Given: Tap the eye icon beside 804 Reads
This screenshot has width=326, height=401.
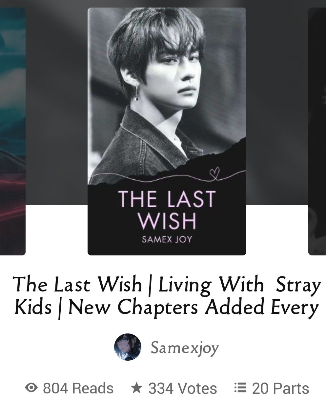Looking at the screenshot, I should [31, 388].
